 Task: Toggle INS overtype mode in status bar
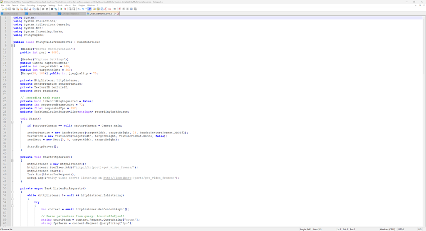[x=420, y=229]
